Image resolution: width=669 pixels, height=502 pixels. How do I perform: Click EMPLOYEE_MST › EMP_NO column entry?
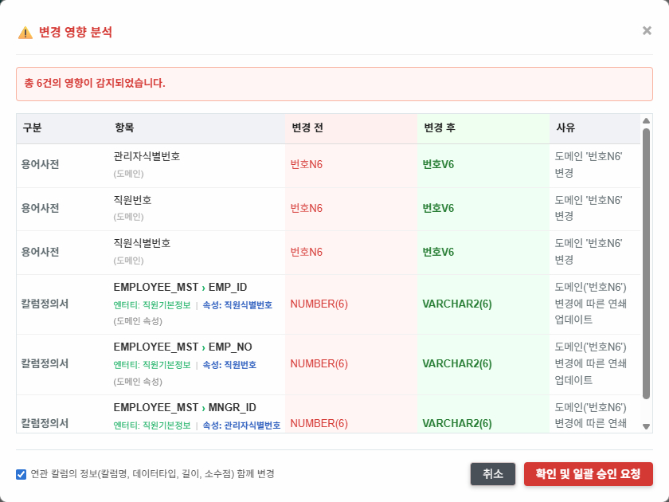pyautogui.click(x=182, y=347)
